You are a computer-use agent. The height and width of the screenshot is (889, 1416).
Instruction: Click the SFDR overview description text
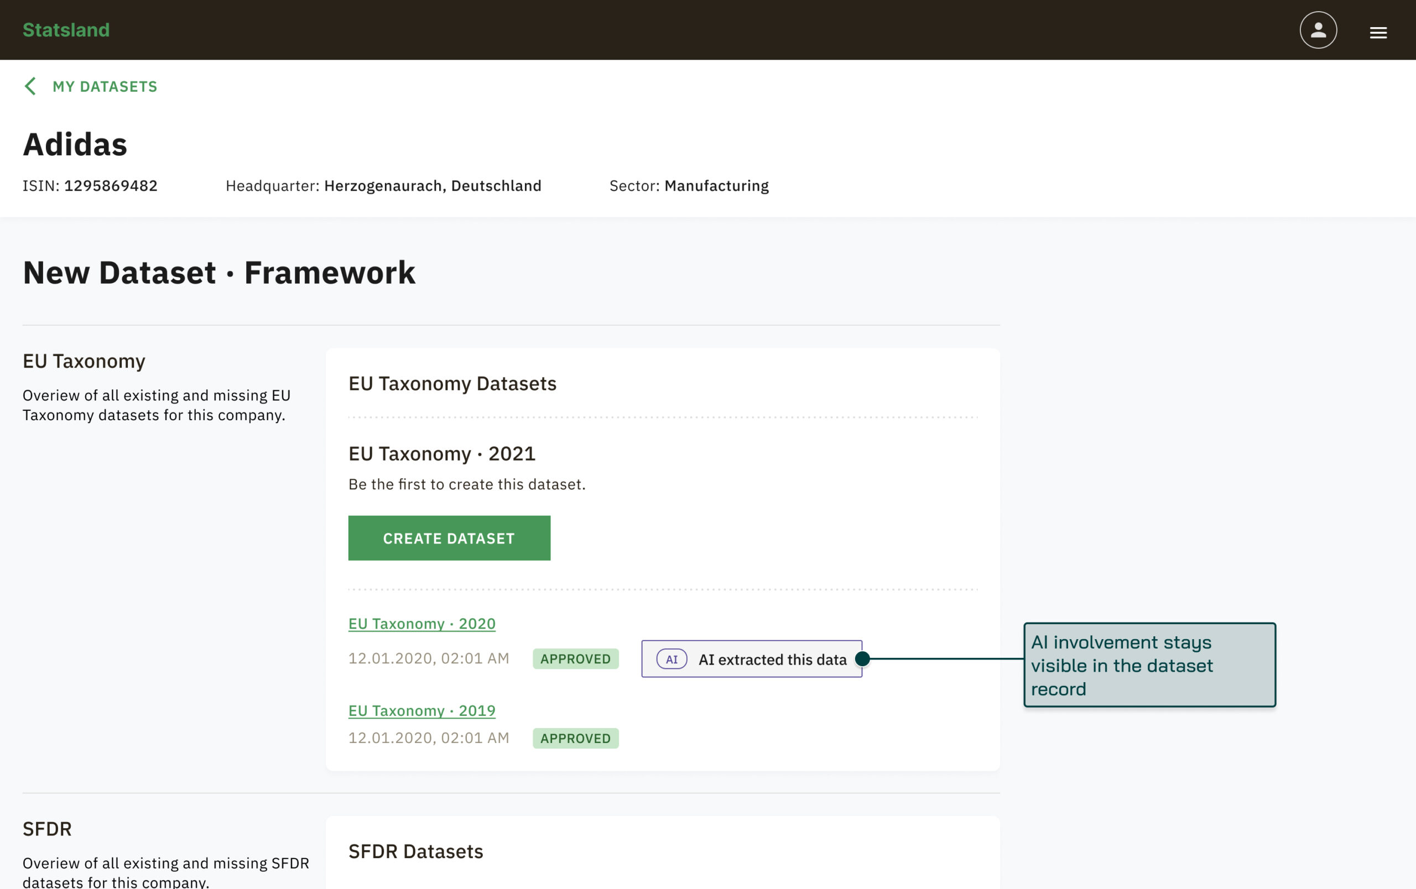point(166,872)
